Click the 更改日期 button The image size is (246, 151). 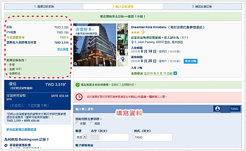pyautogui.click(x=190, y=61)
